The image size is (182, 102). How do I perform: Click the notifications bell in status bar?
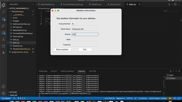click(179, 98)
